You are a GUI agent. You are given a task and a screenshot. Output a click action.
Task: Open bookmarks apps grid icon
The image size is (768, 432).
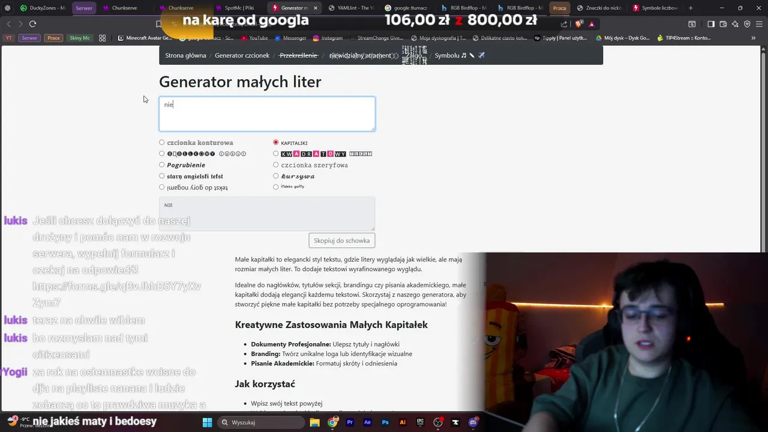103,38
